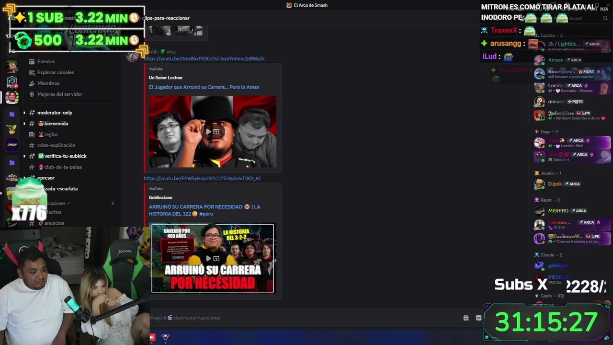Open the second YouTube link youtu.be/FPWSyHvyrr8
Image resolution: width=613 pixels, height=345 pixels.
pos(202,178)
